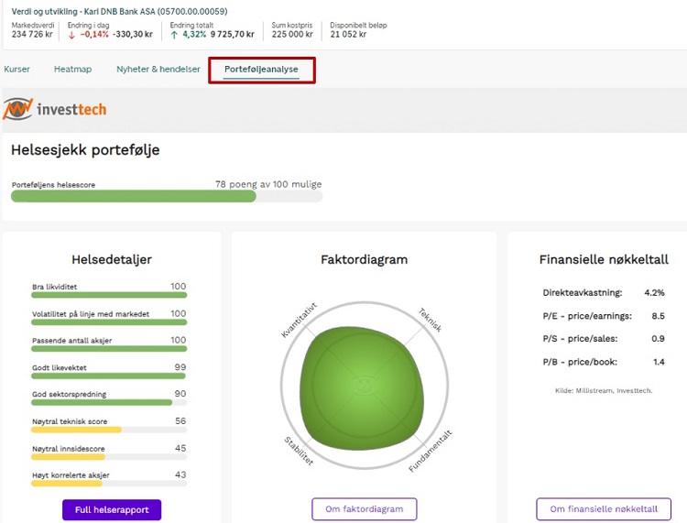Click the Fundamentalt axis label
Screen dimensions: 687x523
431,452
